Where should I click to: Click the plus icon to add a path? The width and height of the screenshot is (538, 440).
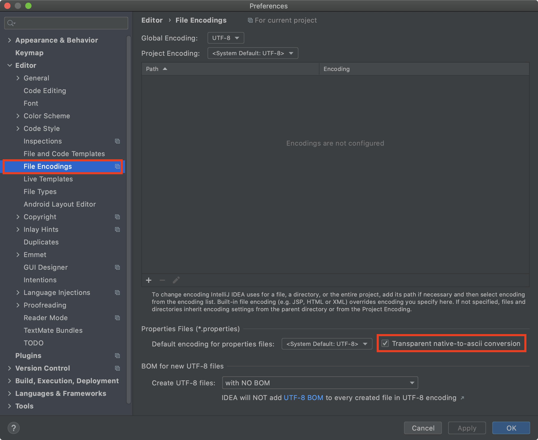click(149, 280)
